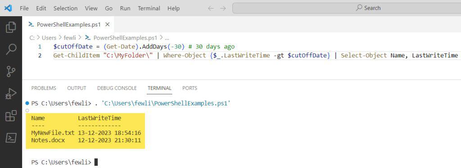Click the Name column header in output
The height and width of the screenshot is (168, 461).
pos(38,118)
